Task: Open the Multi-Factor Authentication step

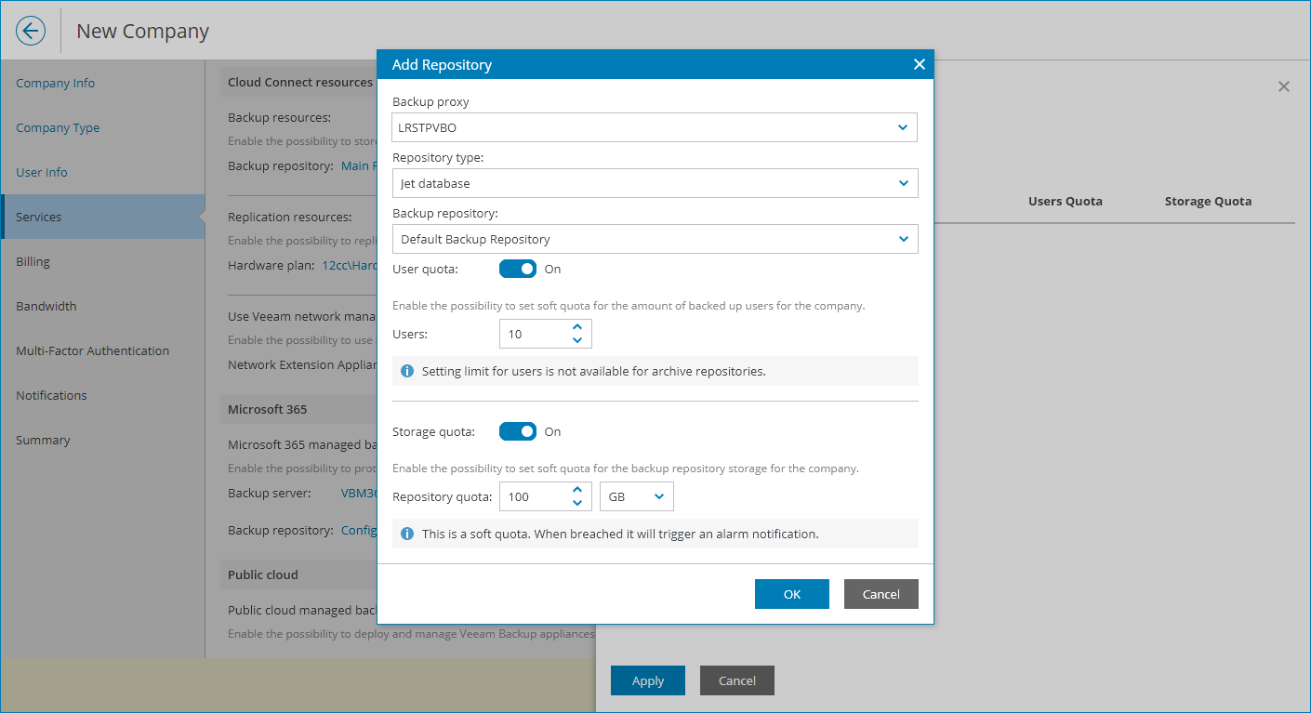Action: click(92, 350)
